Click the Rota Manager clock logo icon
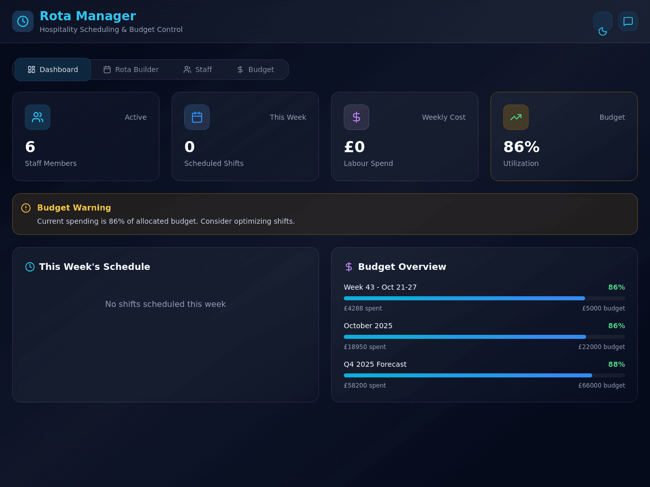This screenshot has width=650, height=487. (23, 21)
